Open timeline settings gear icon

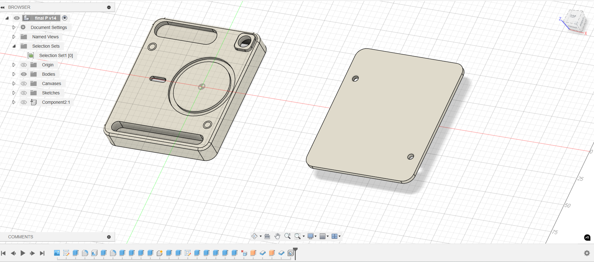point(587,253)
